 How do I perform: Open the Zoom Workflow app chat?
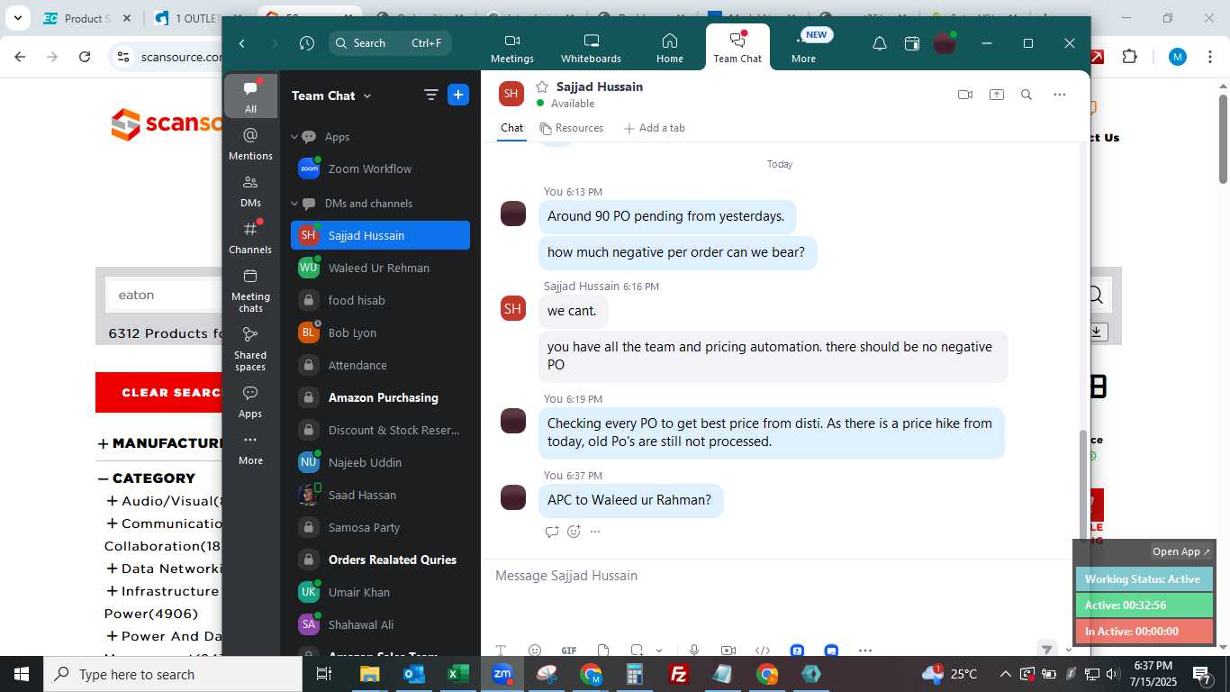(x=380, y=168)
